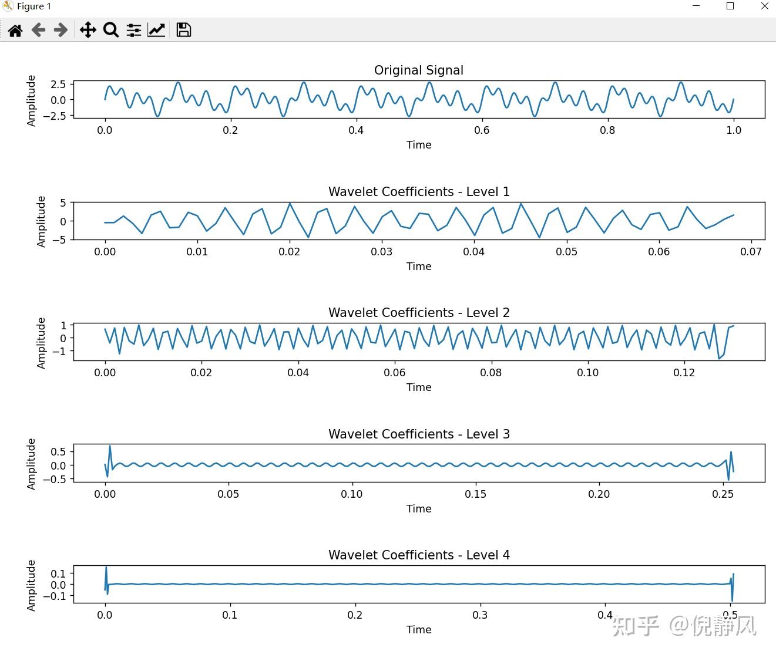Click the 'Original Signal' plot title
The height and width of the screenshot is (658, 776).
[418, 70]
